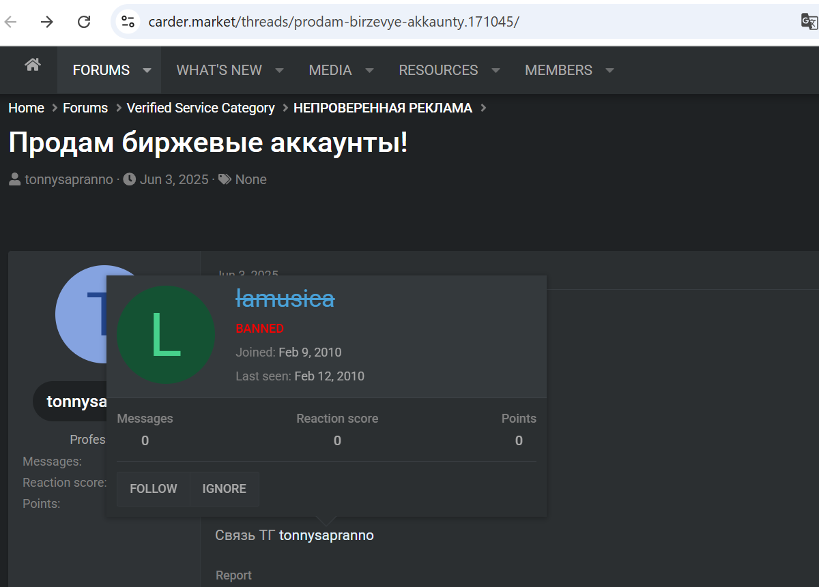
Task: Click the browser back arrow
Action: click(11, 21)
